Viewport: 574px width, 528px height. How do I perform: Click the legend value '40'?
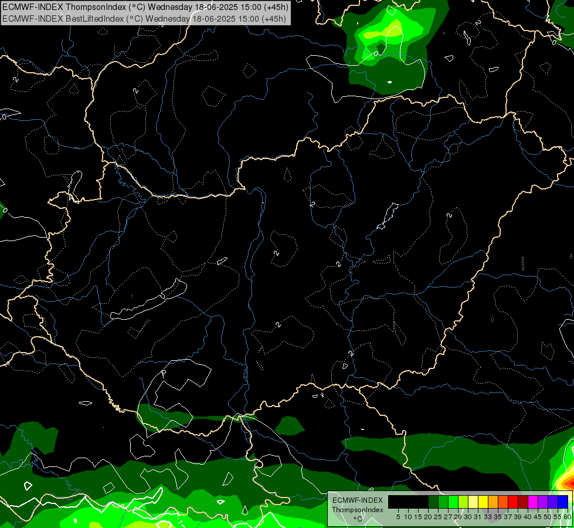coord(528,517)
